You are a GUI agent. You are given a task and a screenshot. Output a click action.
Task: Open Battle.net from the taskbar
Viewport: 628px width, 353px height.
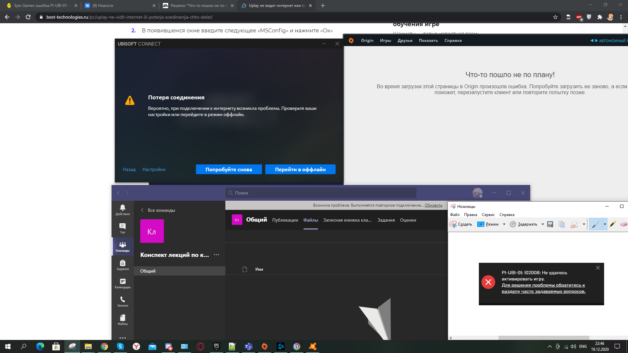coord(281,346)
